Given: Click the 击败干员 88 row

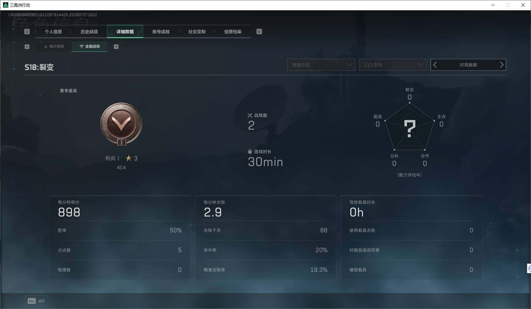Looking at the screenshot, I should point(265,230).
